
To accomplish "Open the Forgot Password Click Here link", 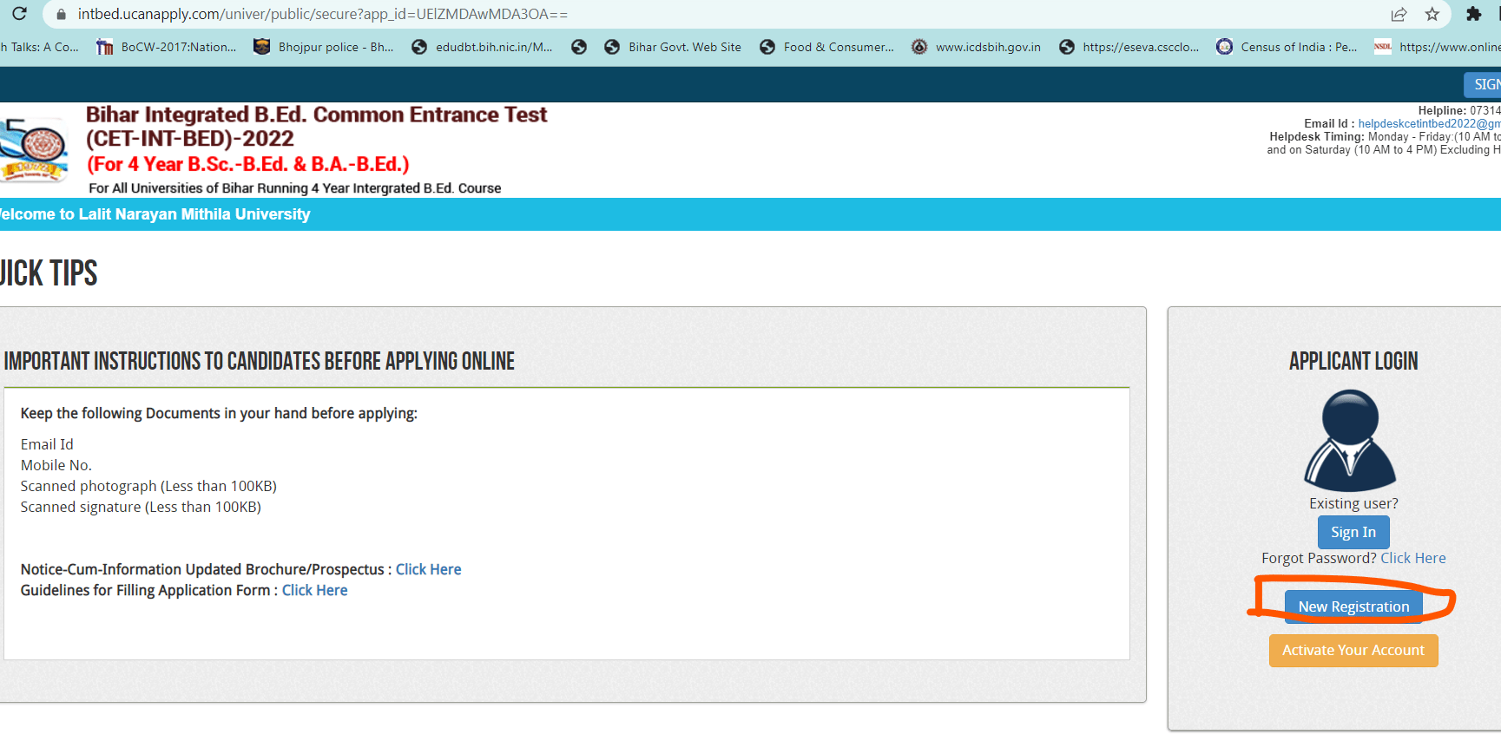I will (1413, 558).
